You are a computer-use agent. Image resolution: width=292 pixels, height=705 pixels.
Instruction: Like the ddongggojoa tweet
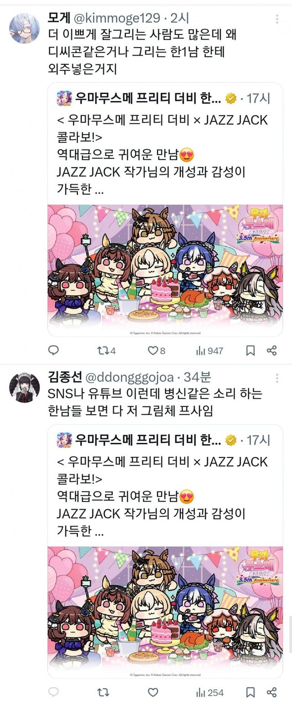click(x=153, y=692)
